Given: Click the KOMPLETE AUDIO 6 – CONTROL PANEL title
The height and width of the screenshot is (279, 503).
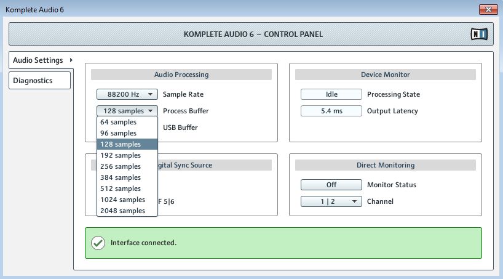Looking at the screenshot, I should pos(253,34).
